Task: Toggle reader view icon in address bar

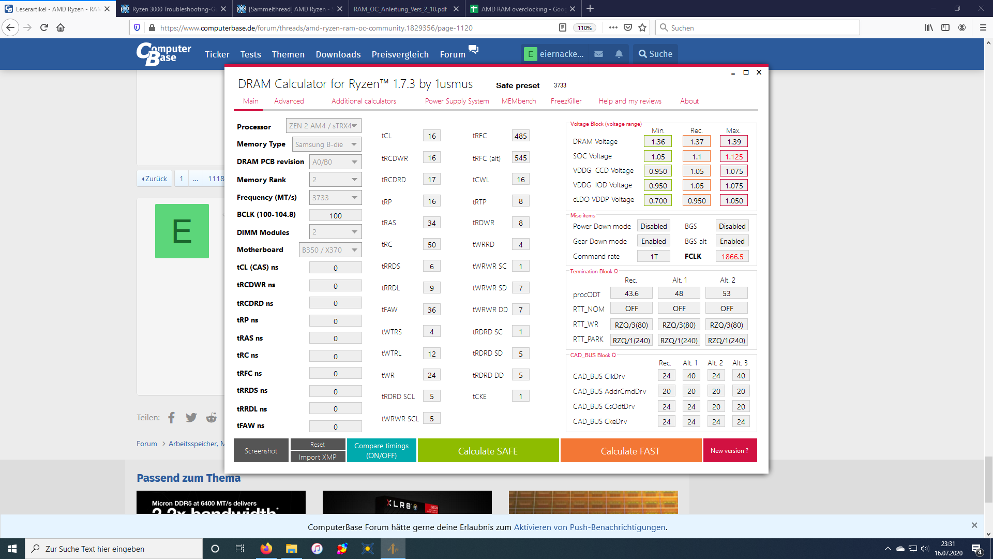Action: [563, 28]
